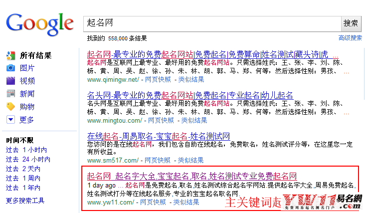The width and height of the screenshot is (367, 213).
Task: Expand 更多搜索工具 options
Action: point(25,201)
